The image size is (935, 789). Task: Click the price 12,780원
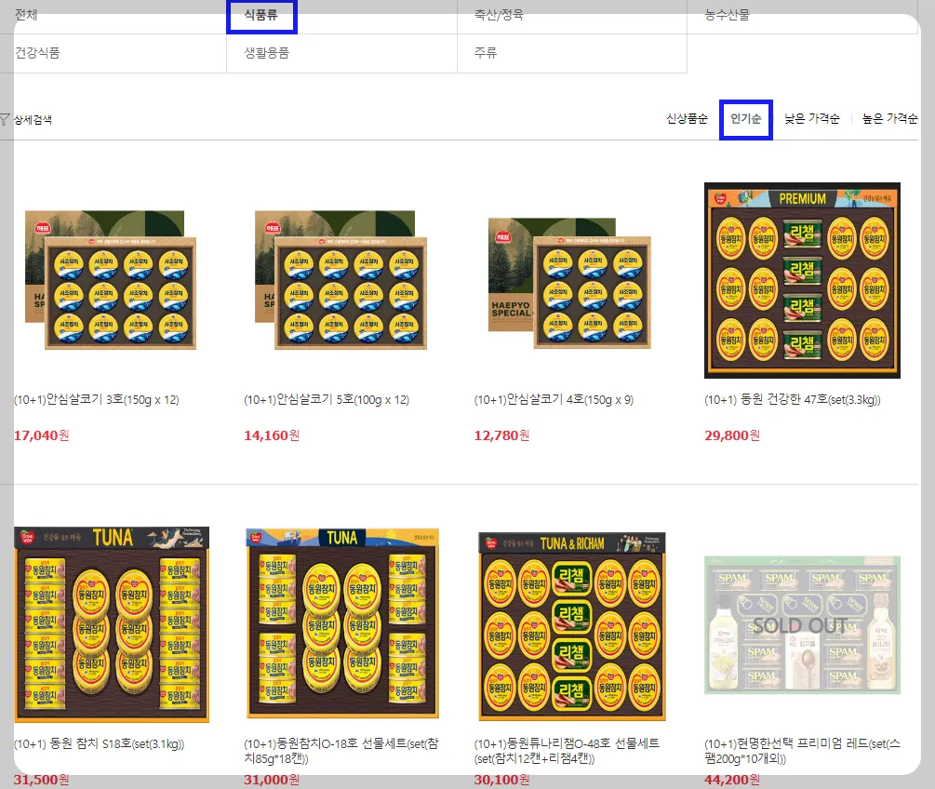[x=501, y=435]
